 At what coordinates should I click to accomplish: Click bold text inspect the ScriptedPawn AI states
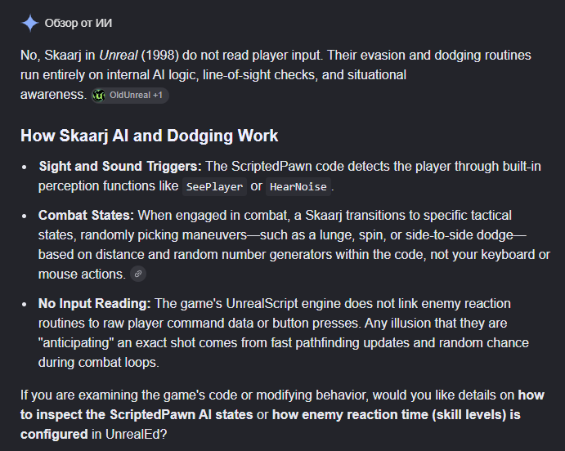click(137, 415)
